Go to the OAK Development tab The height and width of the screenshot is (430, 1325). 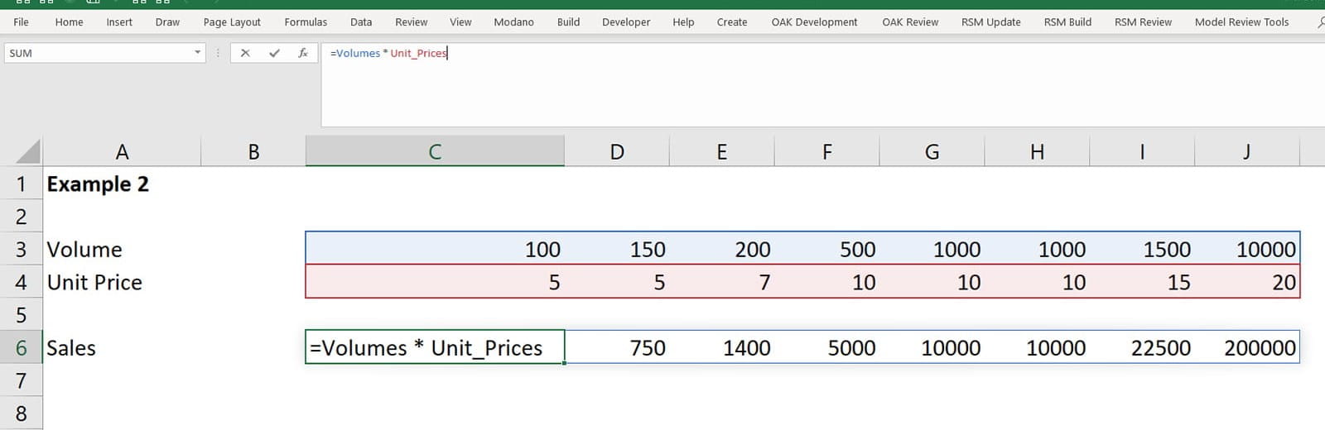[x=814, y=22]
